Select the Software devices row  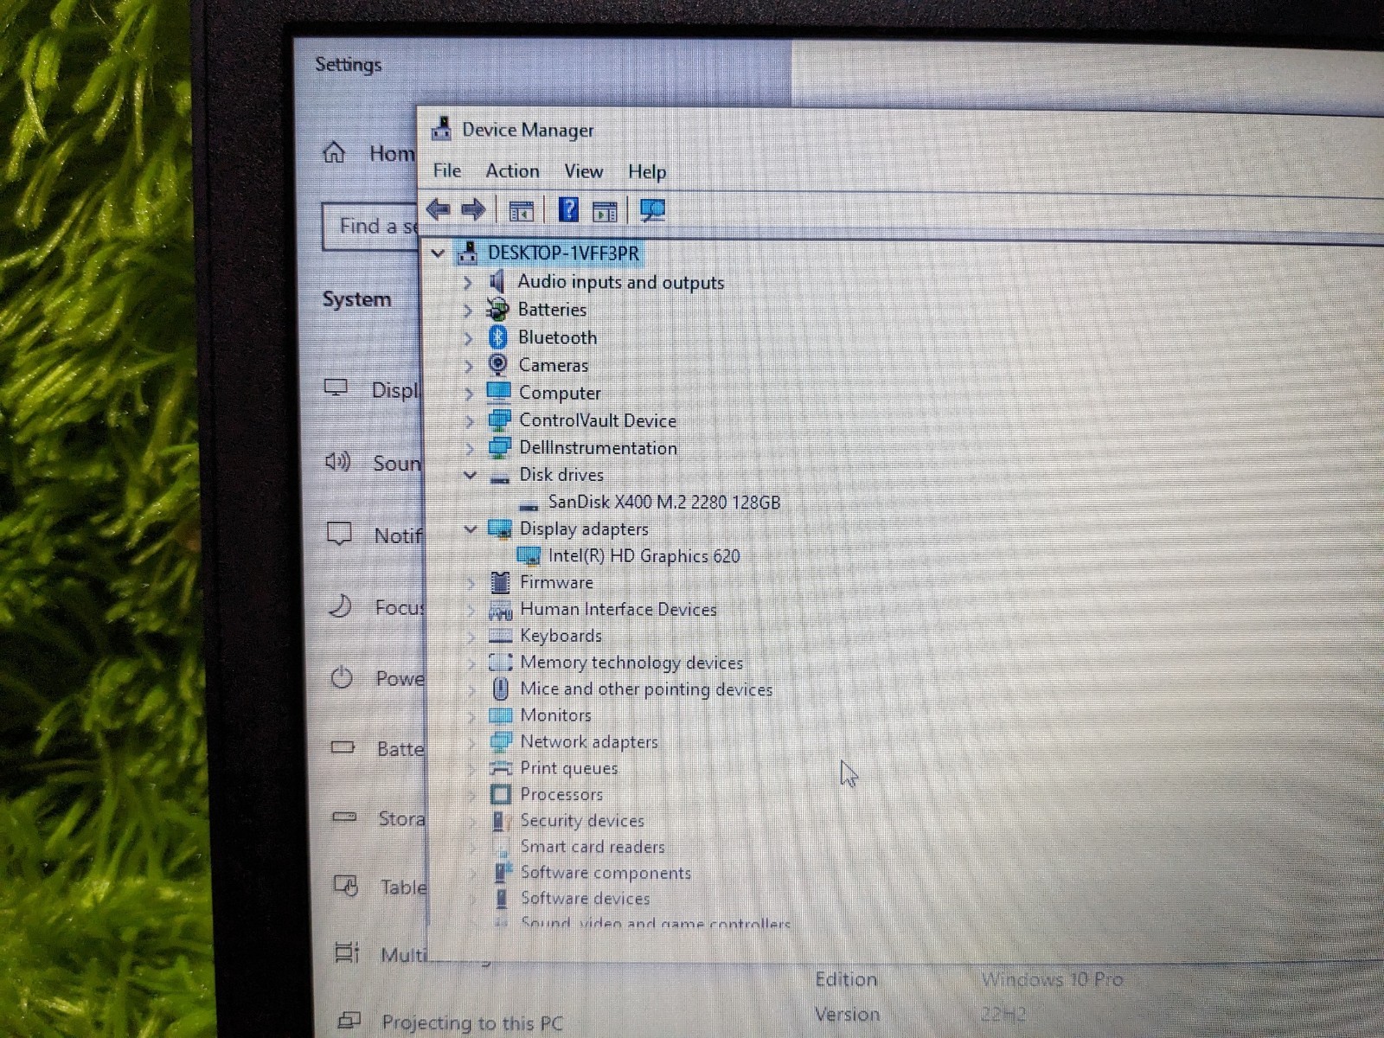pos(585,899)
